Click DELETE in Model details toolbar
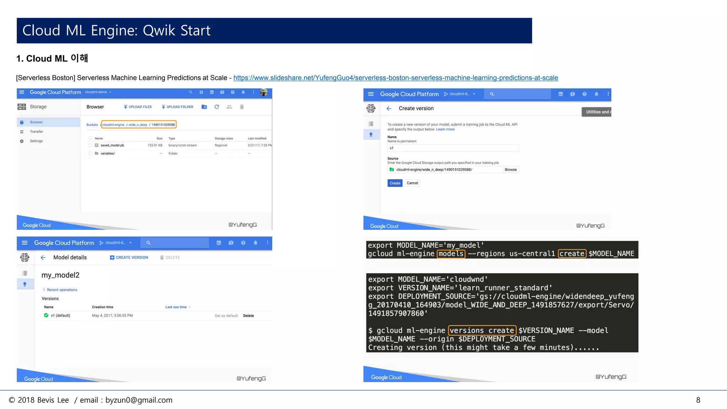The height and width of the screenshot is (409, 727). coord(170,258)
